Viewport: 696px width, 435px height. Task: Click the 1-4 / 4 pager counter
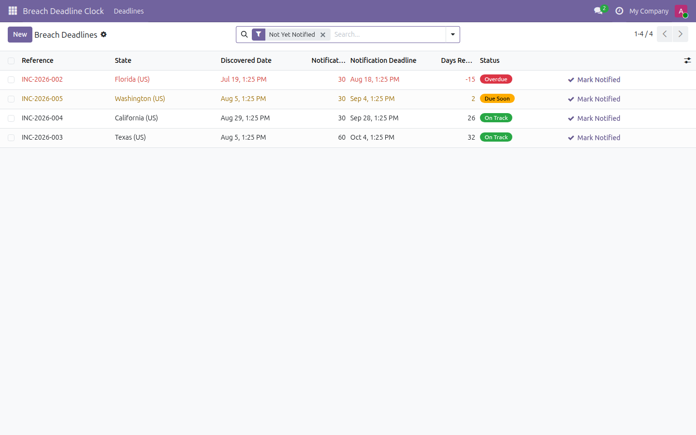643,34
